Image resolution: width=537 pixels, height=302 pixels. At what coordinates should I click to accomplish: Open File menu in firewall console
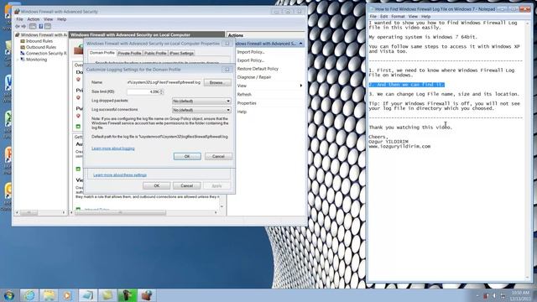pyautogui.click(x=19, y=19)
